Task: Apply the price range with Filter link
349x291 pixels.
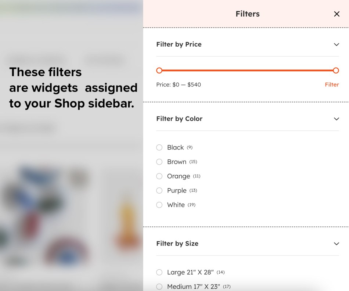Action: coord(332,85)
